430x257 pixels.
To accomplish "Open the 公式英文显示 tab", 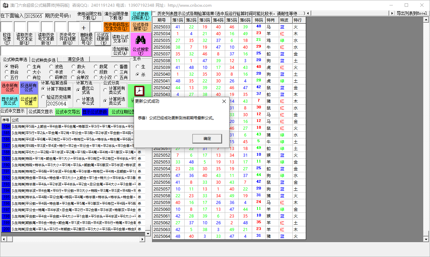I will click(40, 112).
